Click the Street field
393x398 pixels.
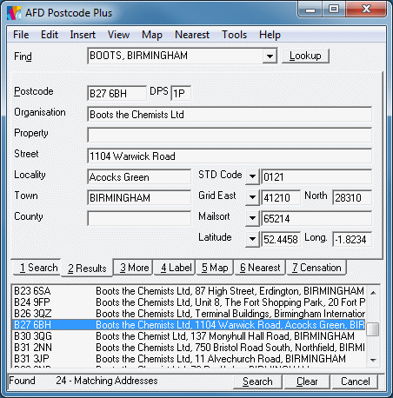230,156
